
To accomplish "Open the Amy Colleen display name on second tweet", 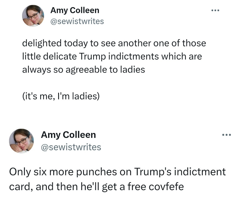I will click(68, 135).
